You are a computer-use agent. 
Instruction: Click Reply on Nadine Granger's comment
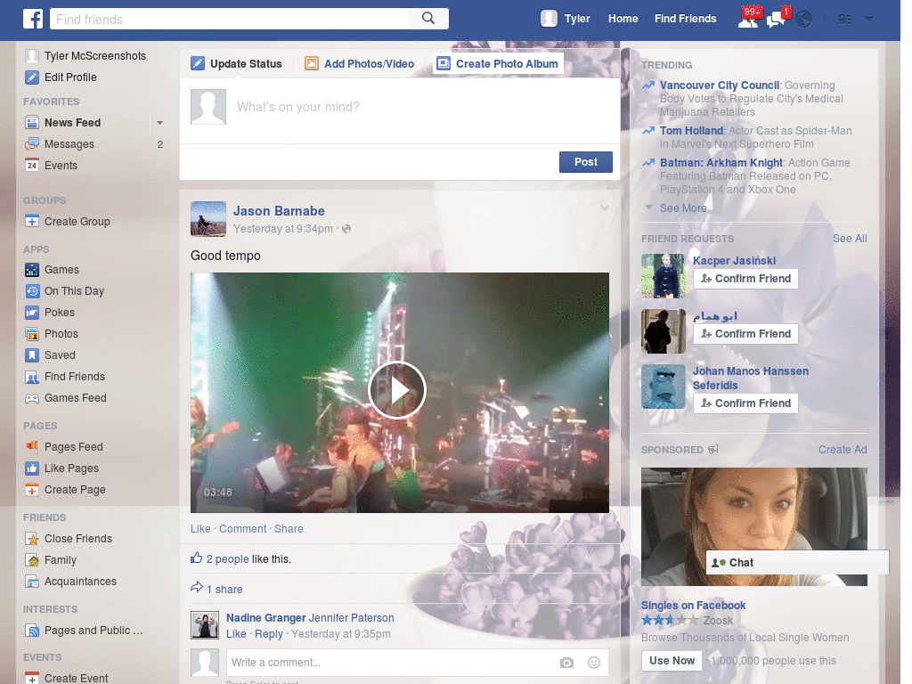(x=269, y=634)
